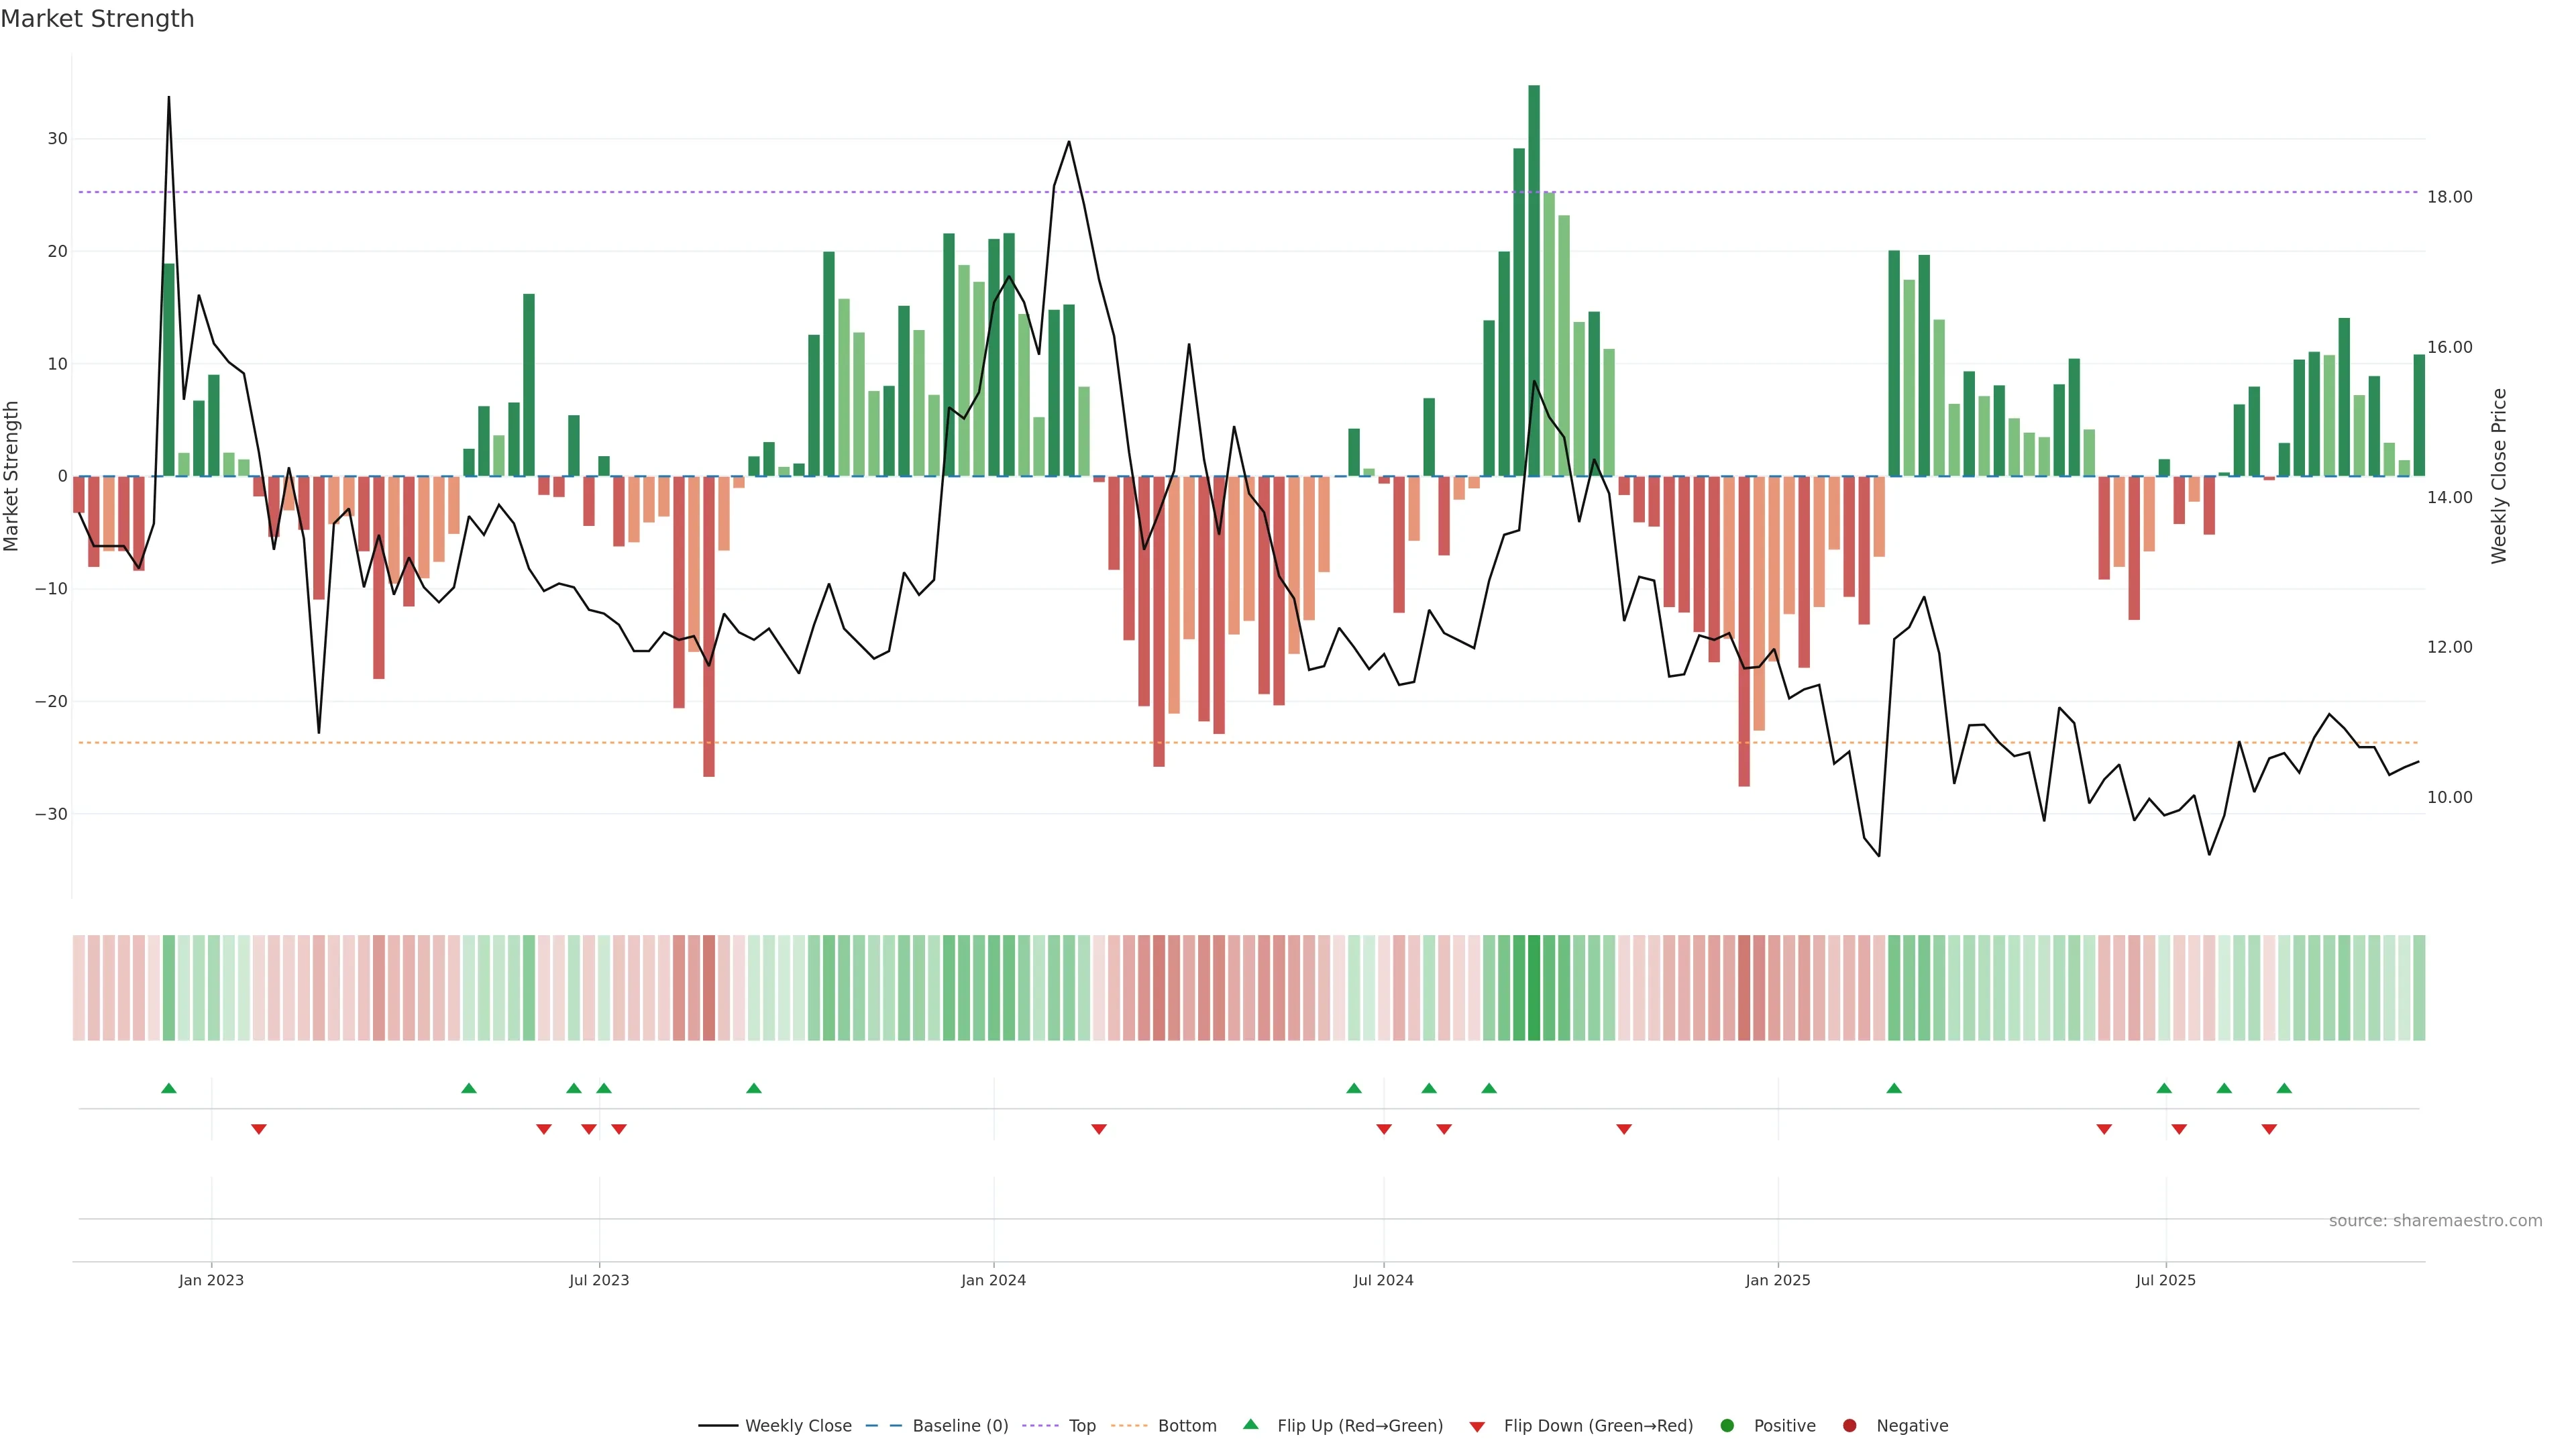The image size is (2576, 1449).
Task: Click the darkest green cell in the heatmap strip
Action: [1534, 988]
